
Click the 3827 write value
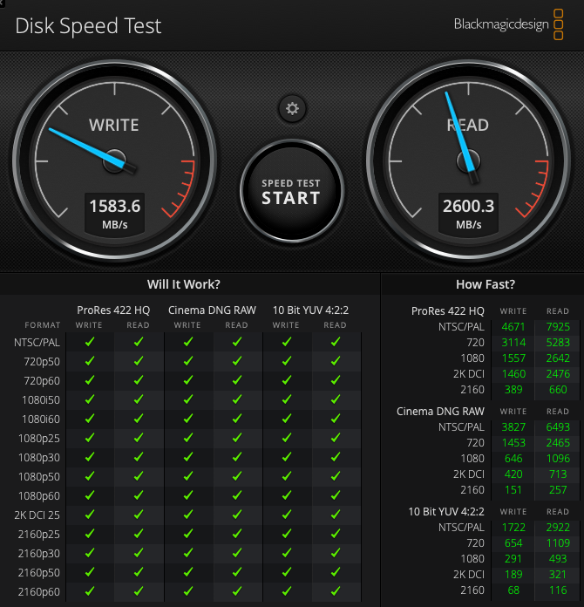click(513, 427)
